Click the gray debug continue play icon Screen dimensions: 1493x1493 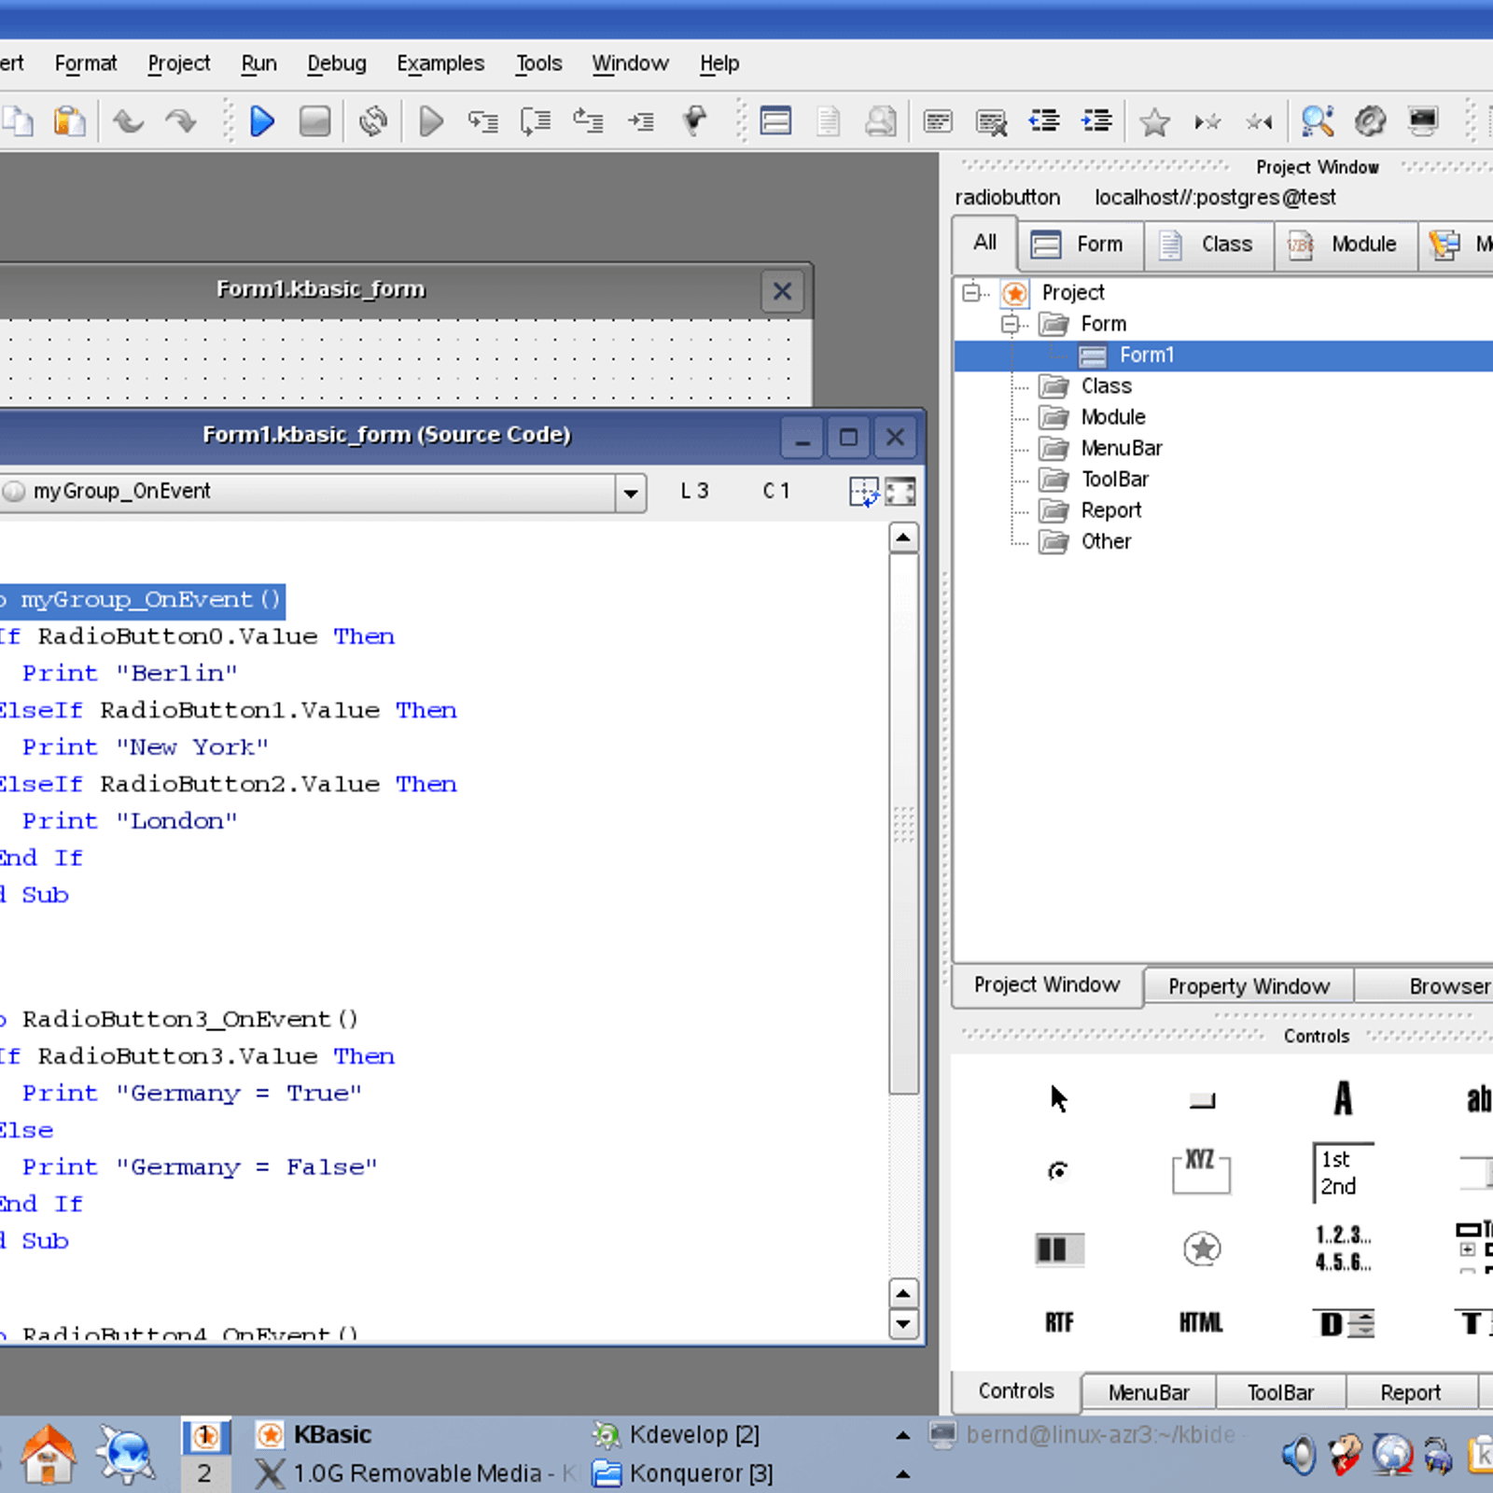click(x=430, y=121)
